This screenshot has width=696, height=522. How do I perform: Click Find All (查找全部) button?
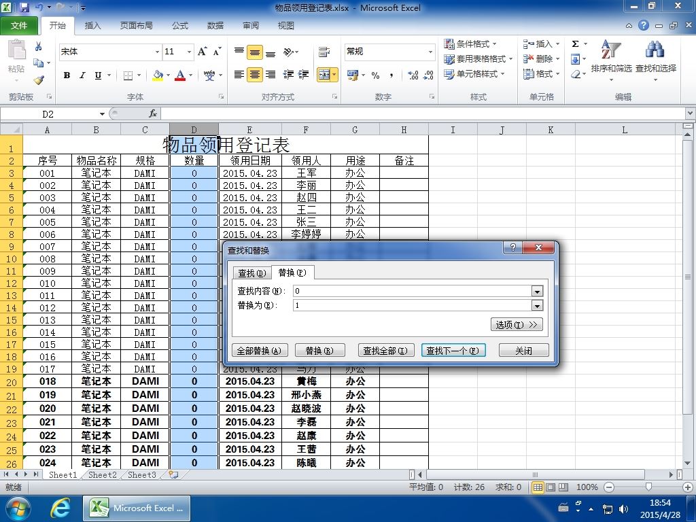coord(385,351)
